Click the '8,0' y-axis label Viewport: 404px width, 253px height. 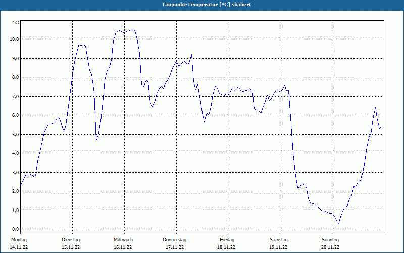point(15,77)
